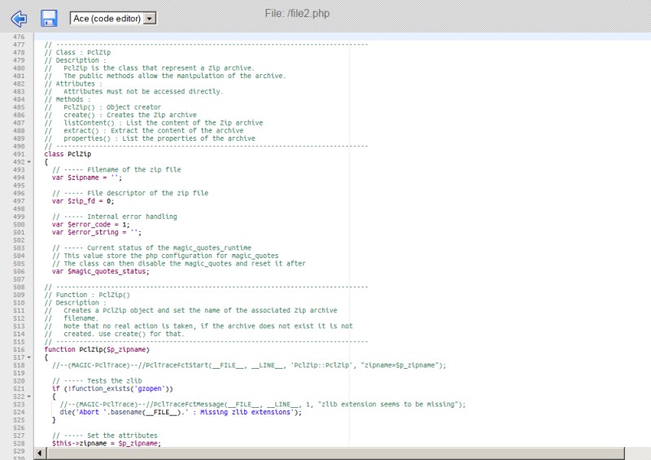Click the empty highlighted line 476
The width and height of the screenshot is (651, 460).
coord(244,37)
